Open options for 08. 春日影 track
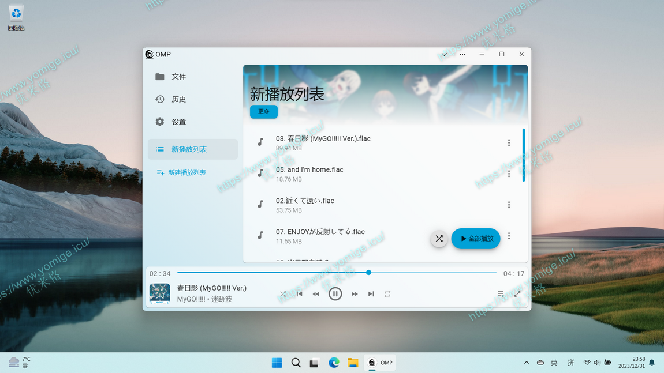Viewport: 664px width, 373px height. [509, 143]
